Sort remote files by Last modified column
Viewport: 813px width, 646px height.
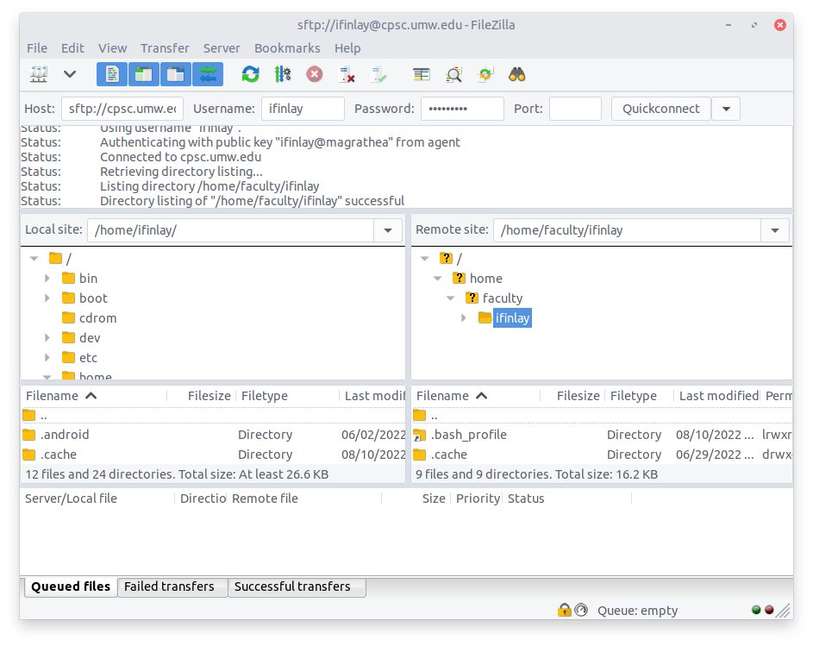(719, 396)
